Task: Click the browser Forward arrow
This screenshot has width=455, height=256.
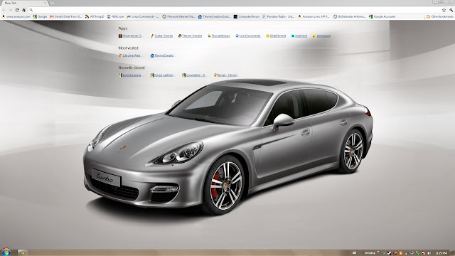Action: (x=11, y=10)
